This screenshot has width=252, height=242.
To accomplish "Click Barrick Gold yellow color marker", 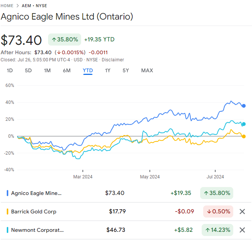I will [x=8, y=212].
